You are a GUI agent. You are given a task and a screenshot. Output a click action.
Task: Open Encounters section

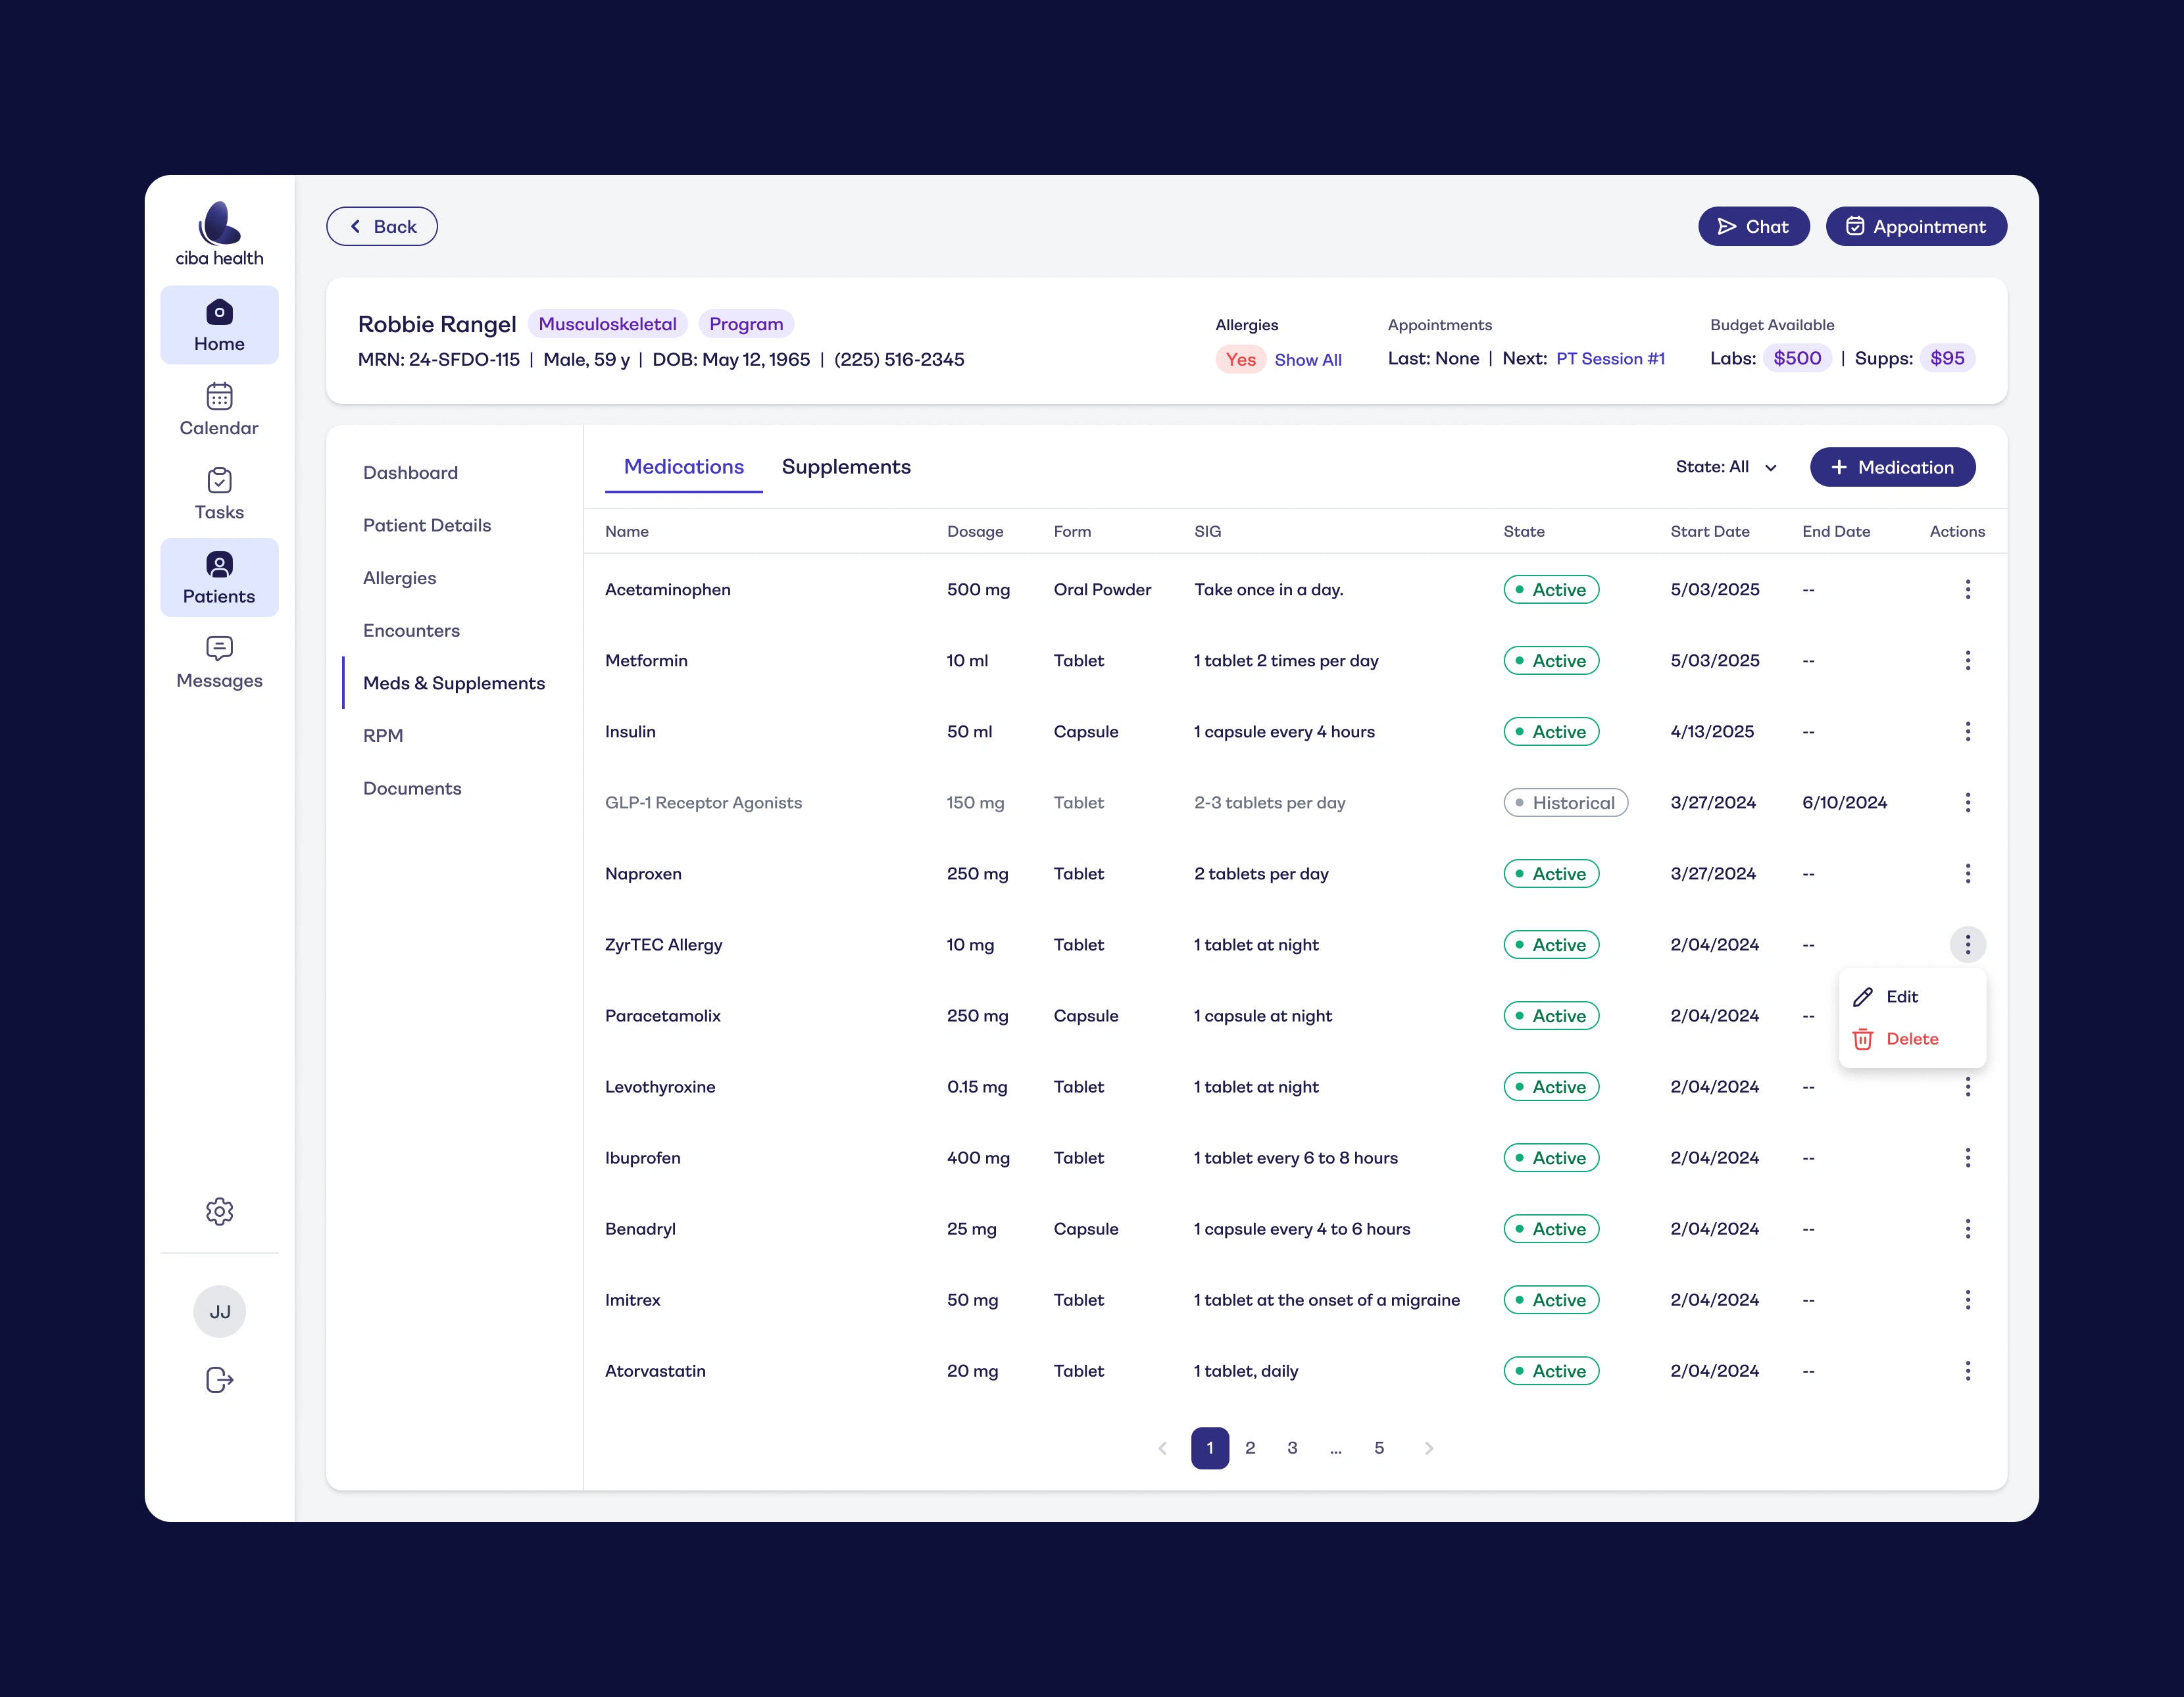pos(412,631)
